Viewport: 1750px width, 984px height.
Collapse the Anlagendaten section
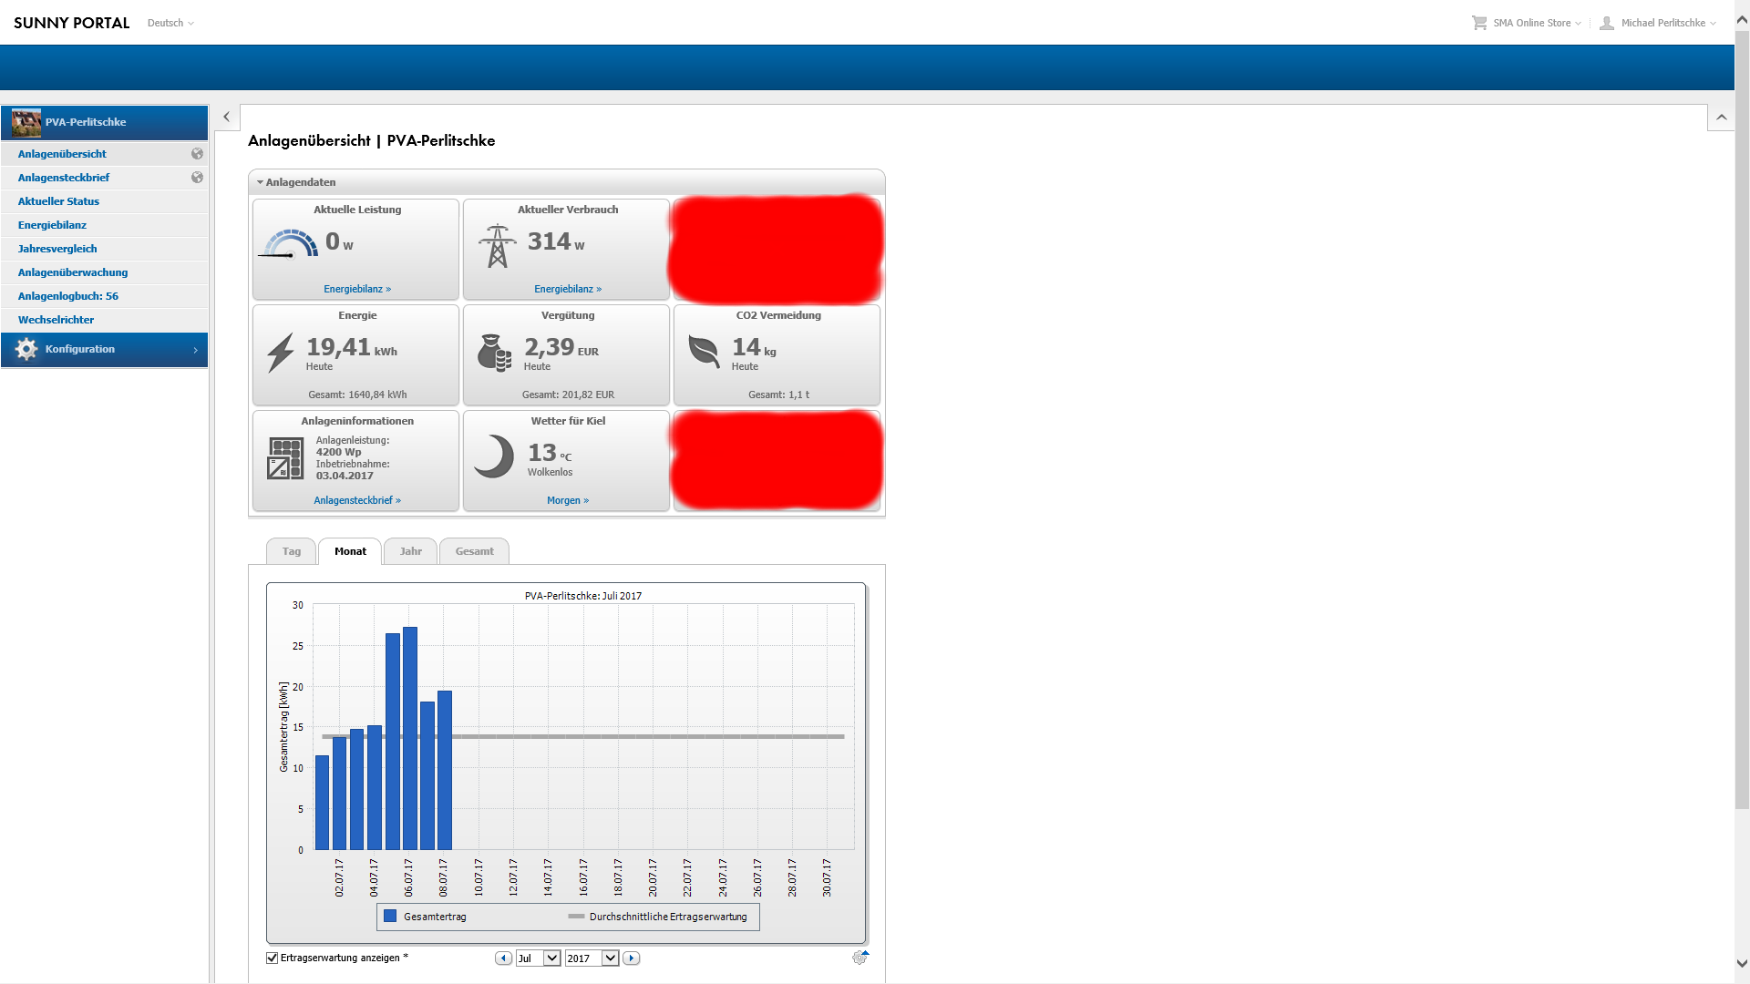(261, 182)
